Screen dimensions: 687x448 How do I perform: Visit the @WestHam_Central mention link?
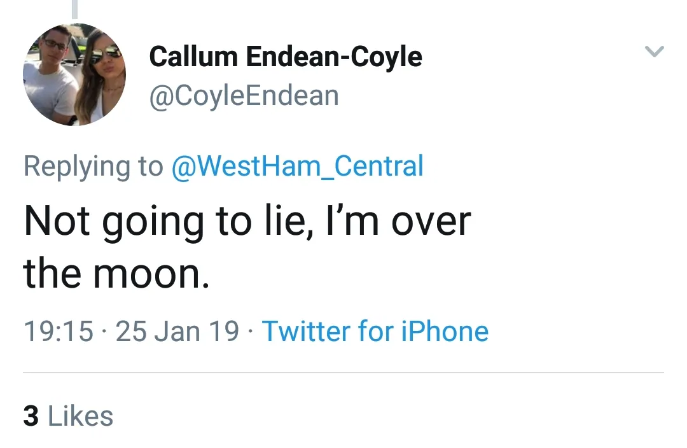297,166
